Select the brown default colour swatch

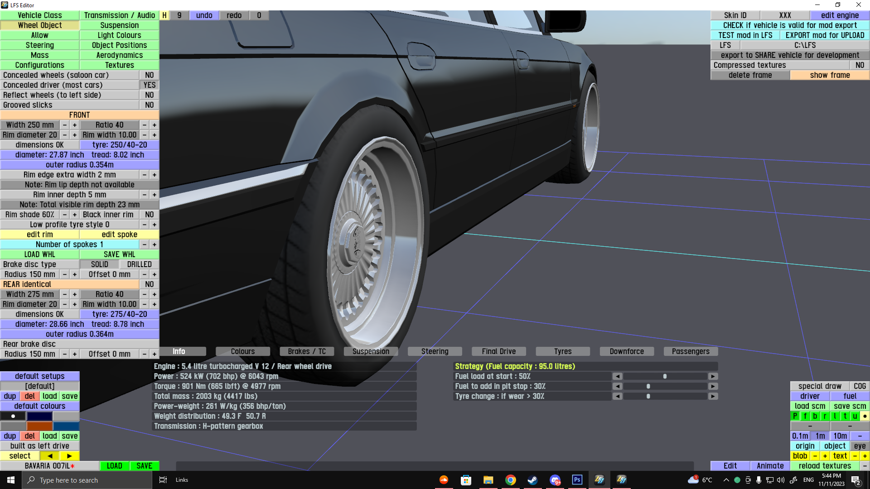tap(39, 426)
